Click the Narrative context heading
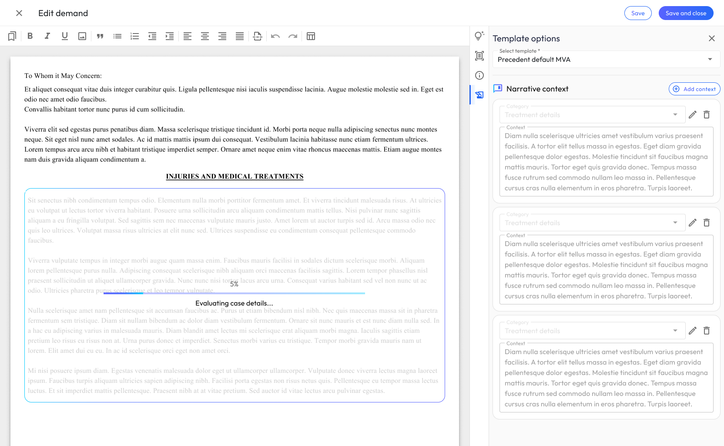 pyautogui.click(x=537, y=89)
